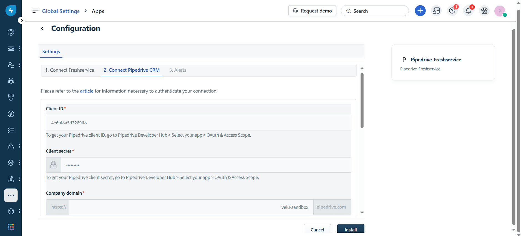
Task: Click the form scrollbar down arrow
Action: tap(362, 212)
